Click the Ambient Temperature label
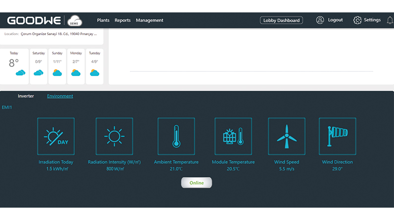Screen dimensions: 394x223 coord(176,162)
